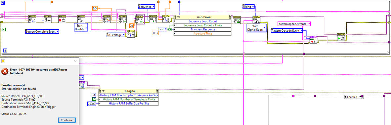Click the 25000 numeric constant field
Screen dimensions: 391x125
click(92, 104)
